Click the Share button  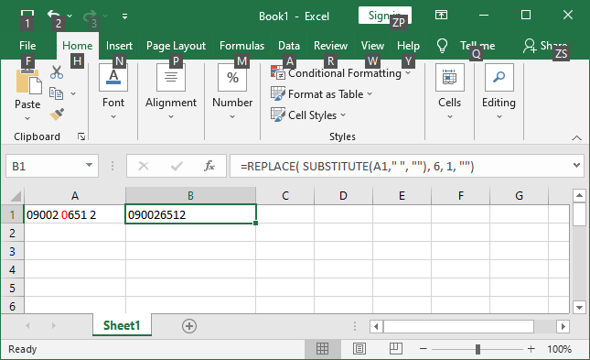[545, 46]
